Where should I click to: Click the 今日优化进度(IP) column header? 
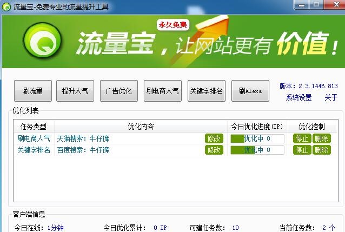(257, 127)
